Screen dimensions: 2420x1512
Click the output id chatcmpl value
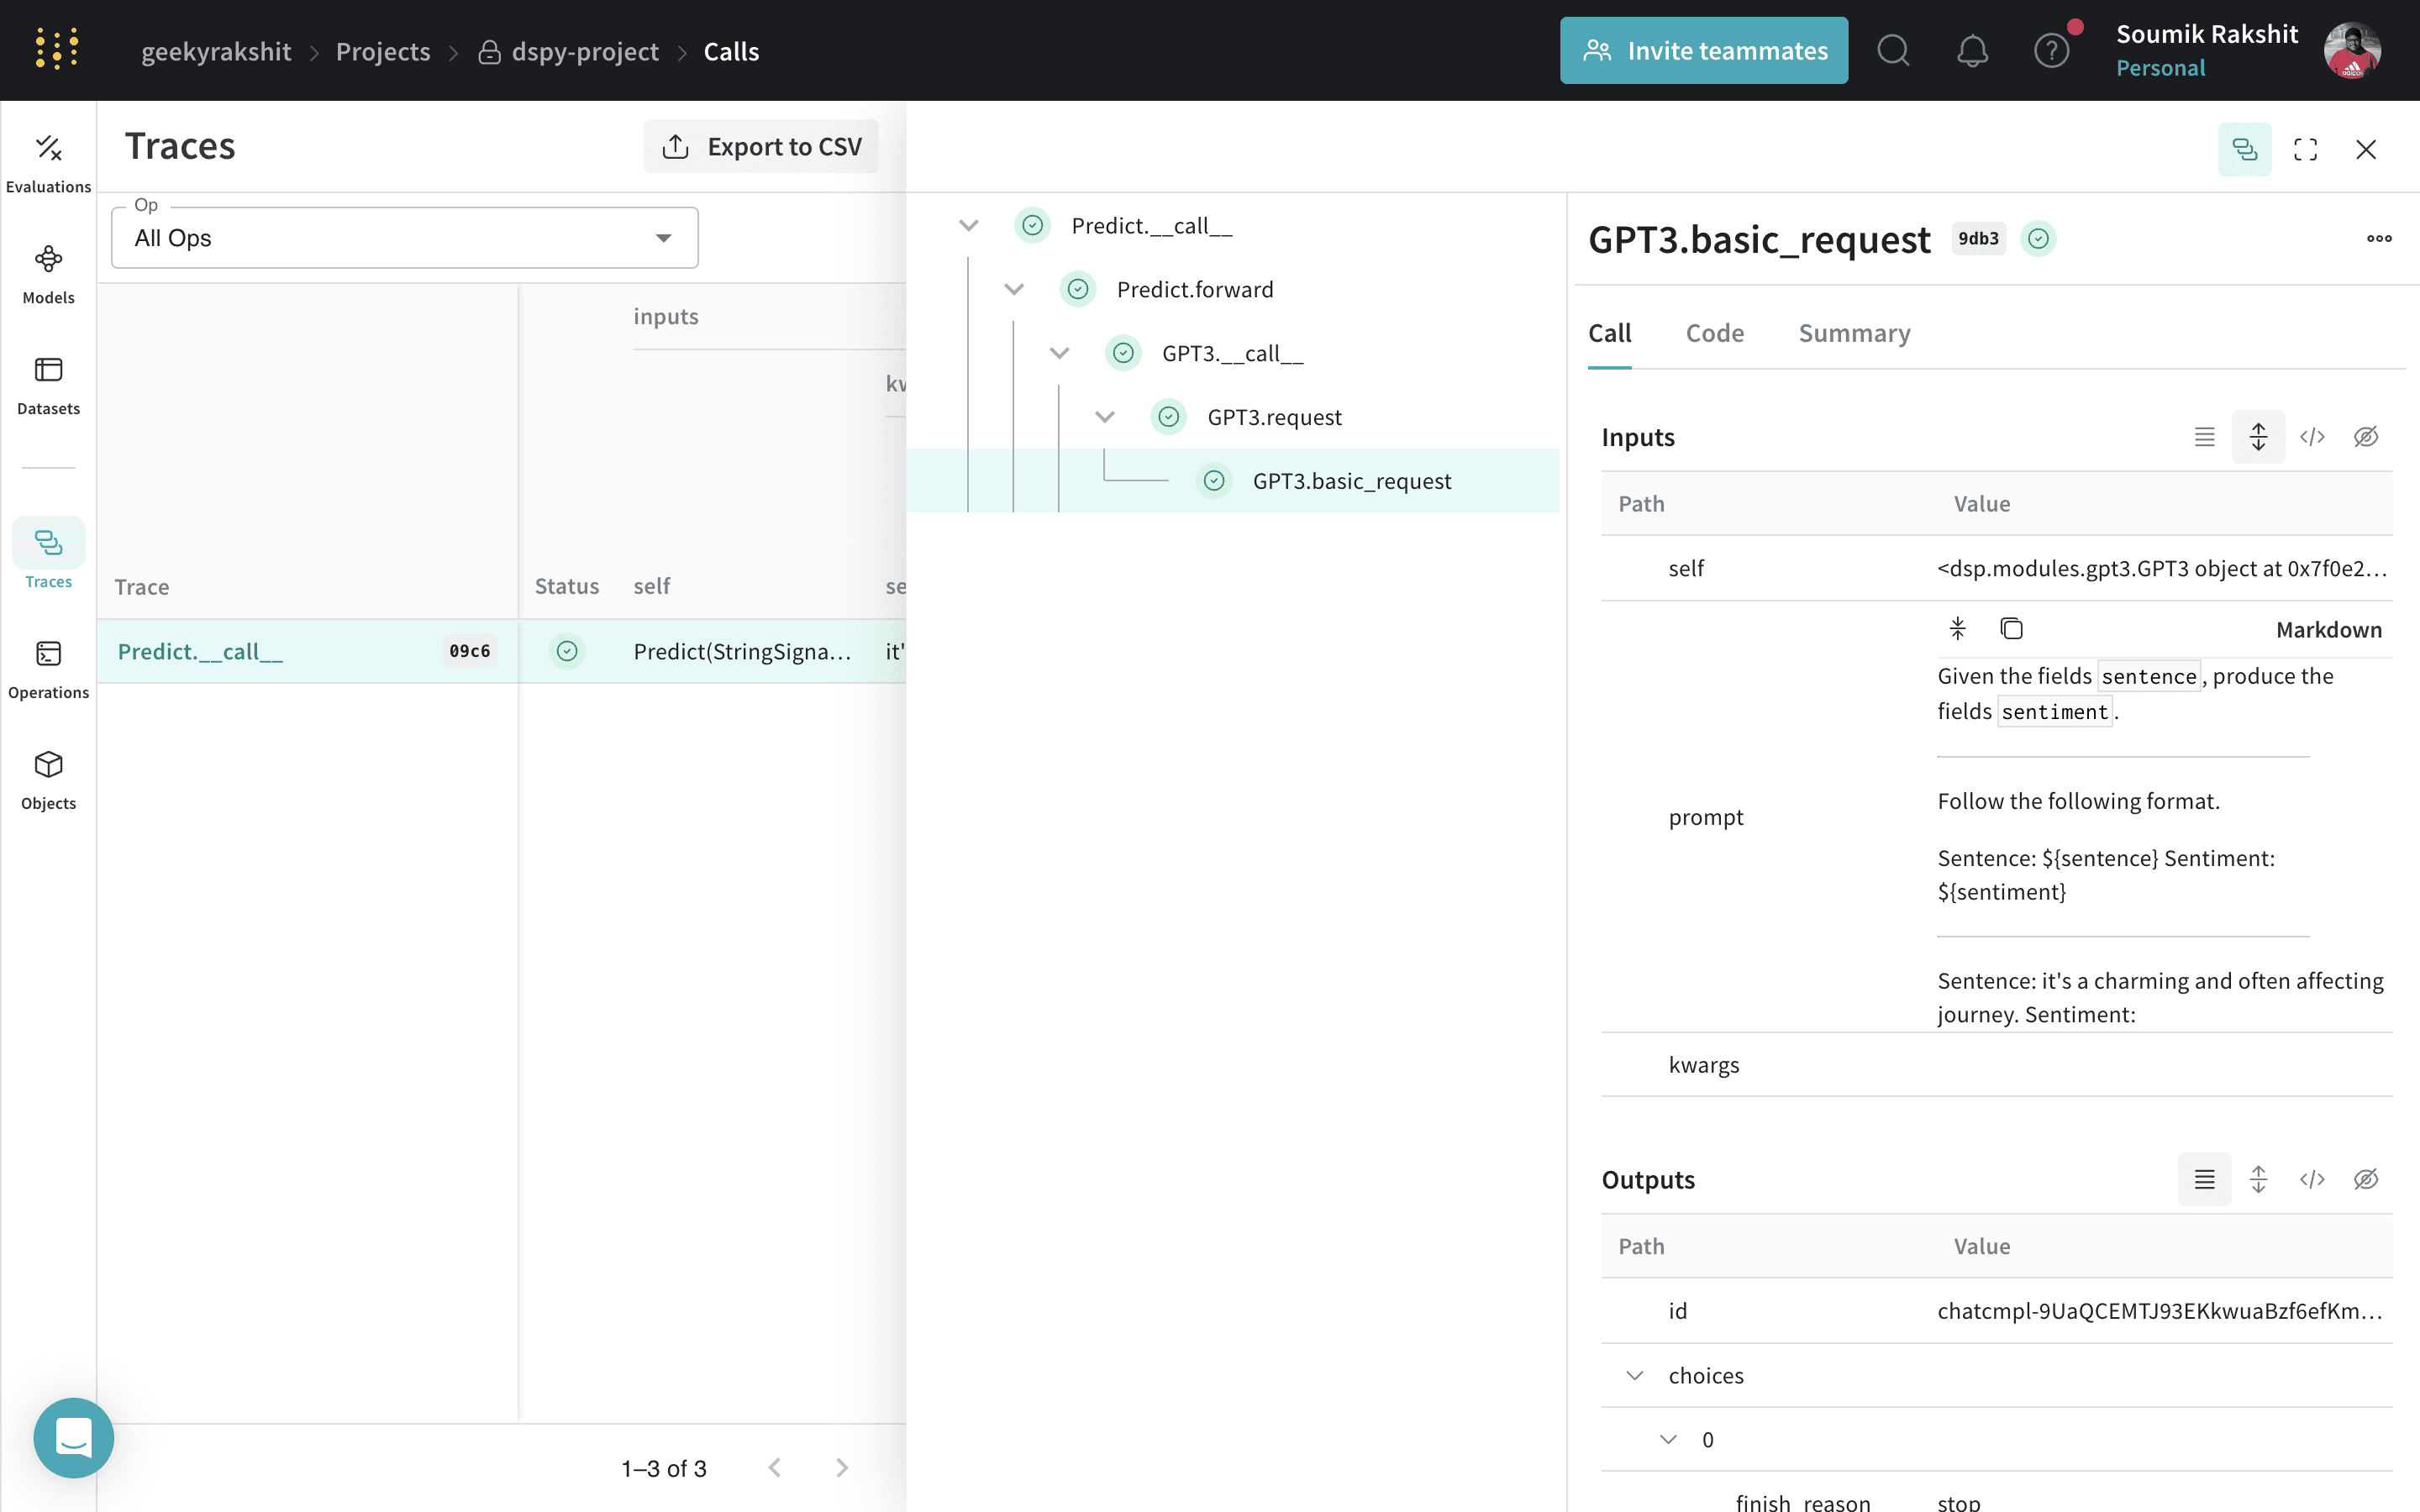2160,1310
